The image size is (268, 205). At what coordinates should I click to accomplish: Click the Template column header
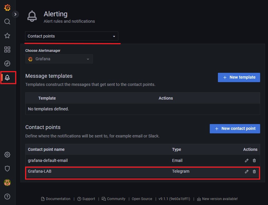pos(47,98)
